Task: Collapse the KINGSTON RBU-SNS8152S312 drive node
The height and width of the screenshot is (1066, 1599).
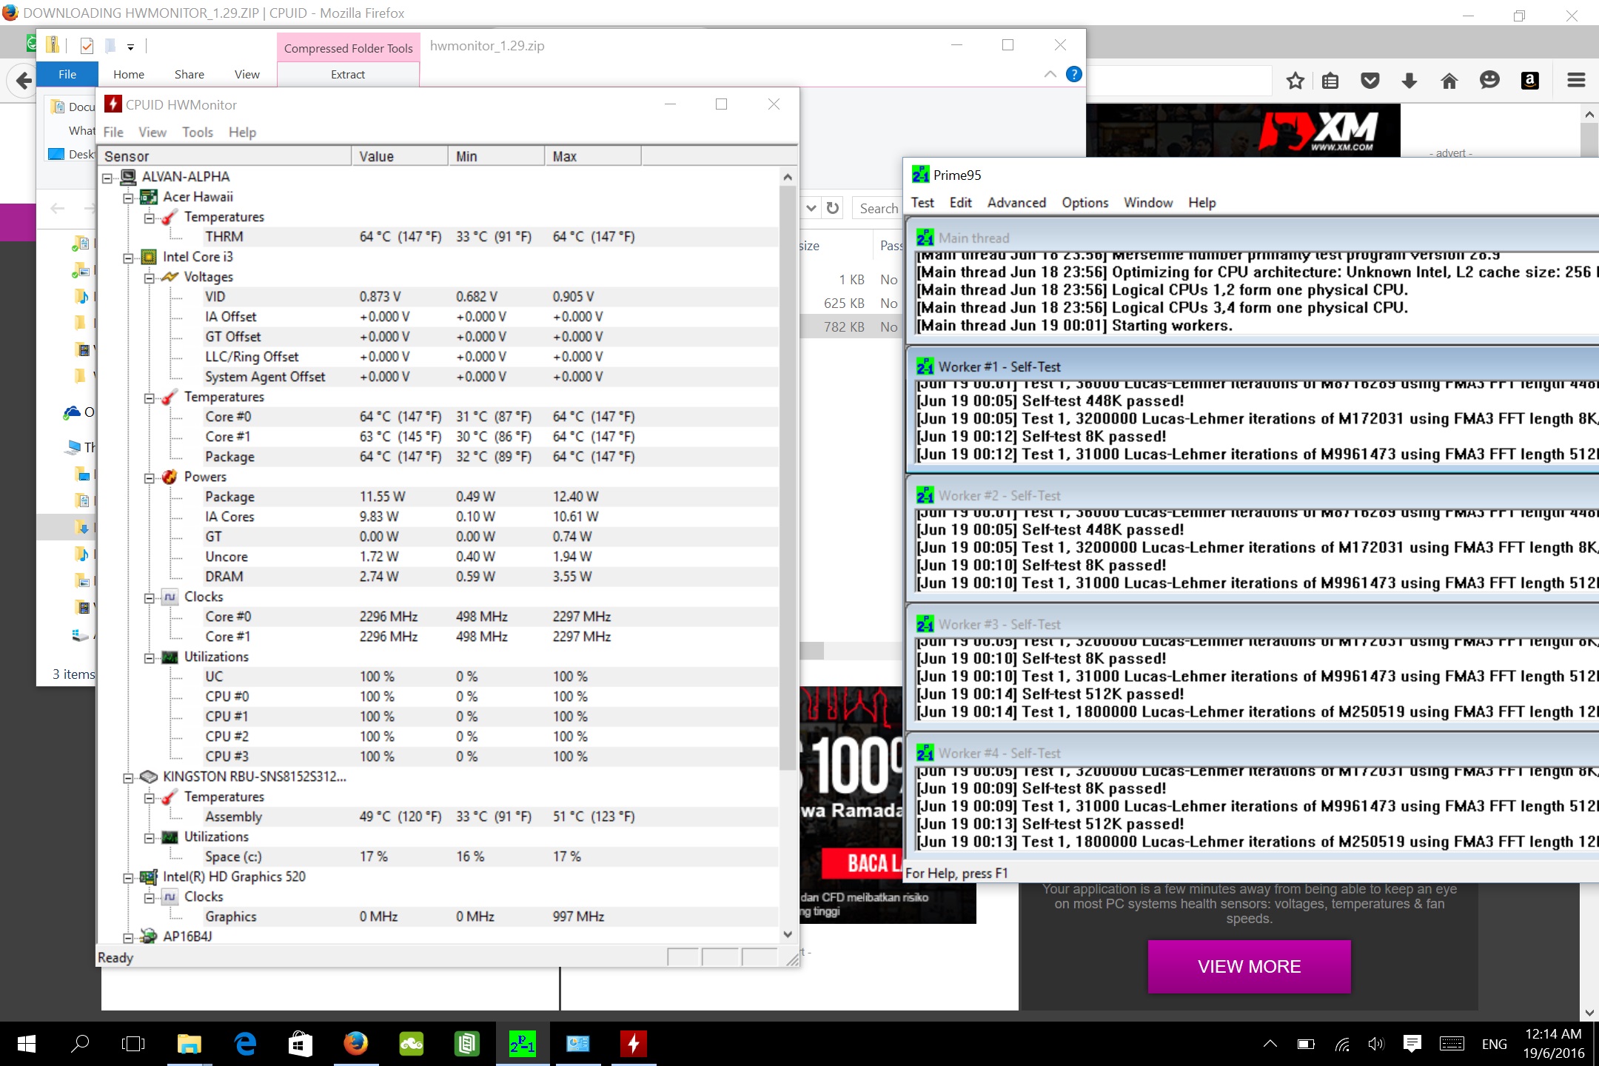Action: tap(128, 777)
